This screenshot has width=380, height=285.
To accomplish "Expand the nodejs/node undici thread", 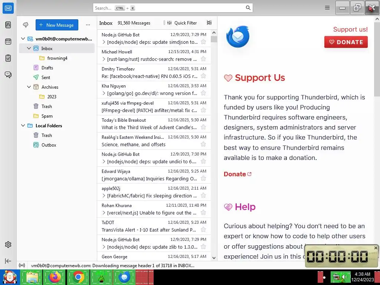I will point(104,161).
